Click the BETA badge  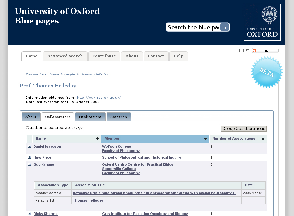(x=267, y=72)
